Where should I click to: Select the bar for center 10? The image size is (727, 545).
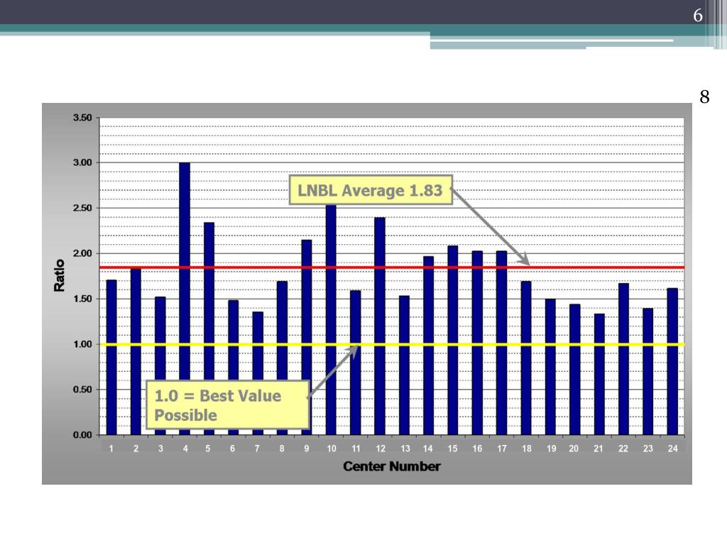point(331,319)
